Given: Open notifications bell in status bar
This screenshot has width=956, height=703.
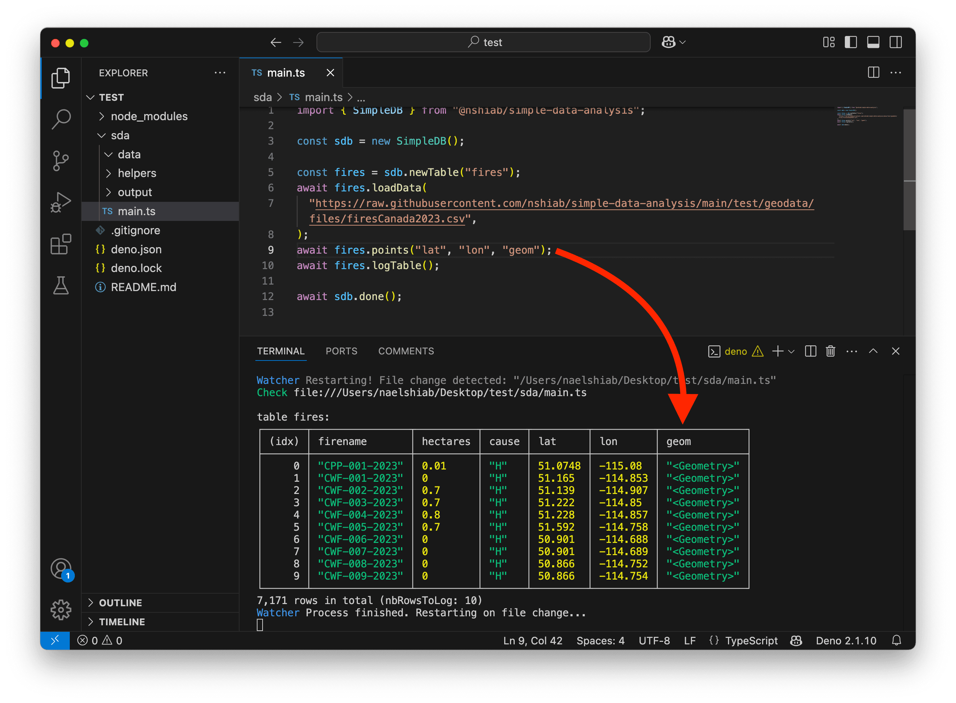Looking at the screenshot, I should pyautogui.click(x=896, y=640).
